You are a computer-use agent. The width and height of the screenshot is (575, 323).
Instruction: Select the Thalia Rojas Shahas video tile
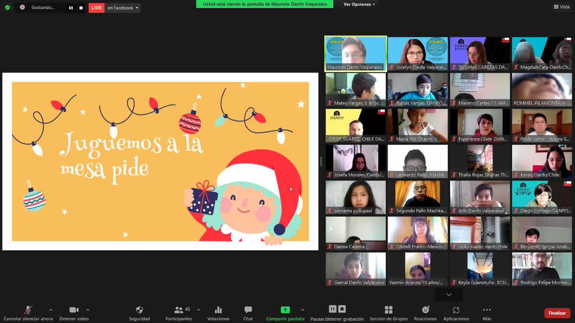coord(480,161)
